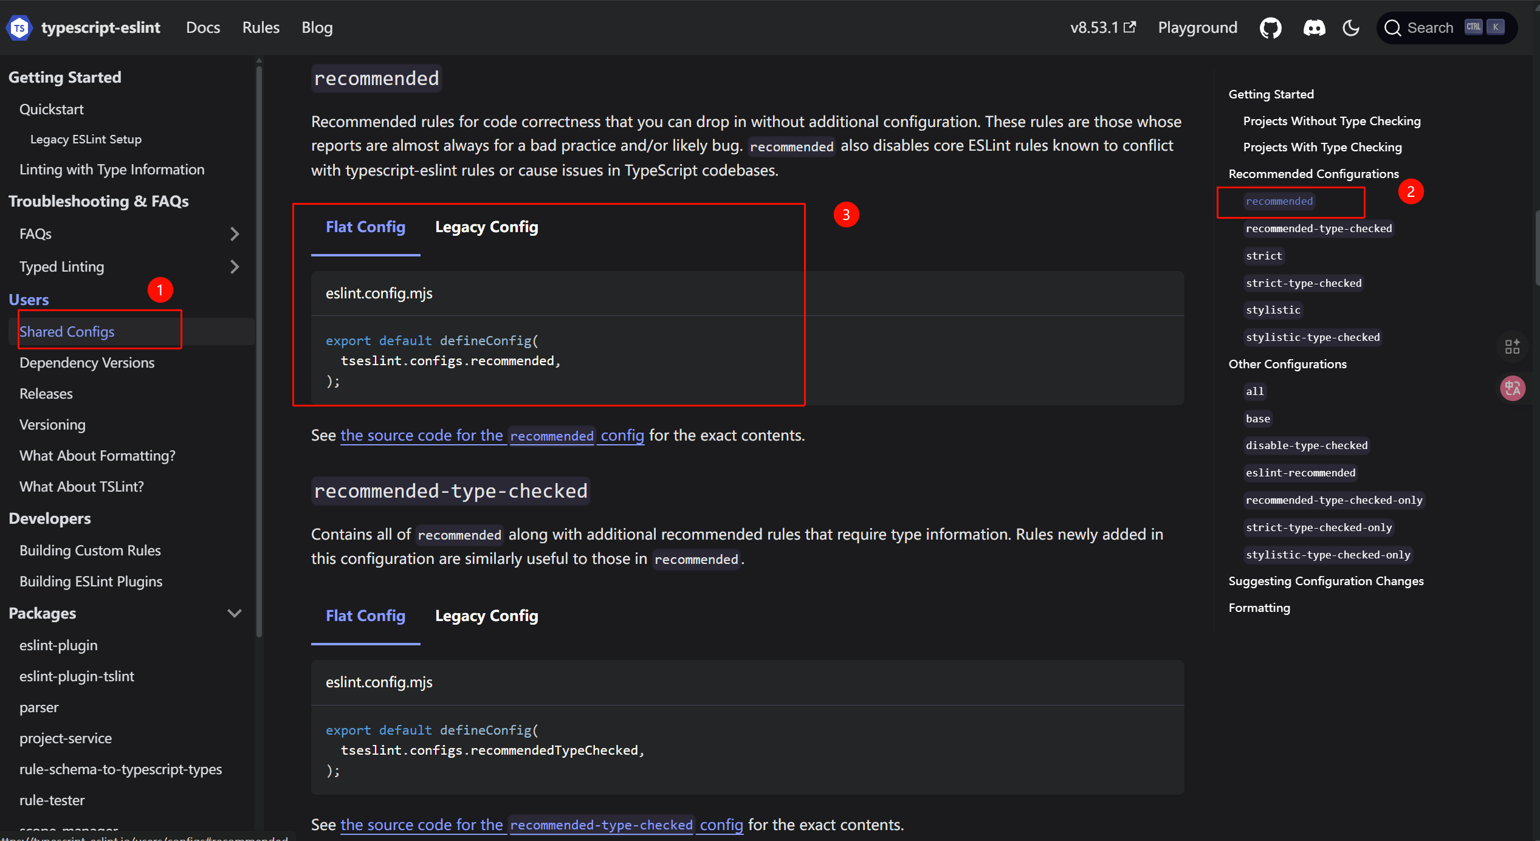Screen dimensions: 1540x841
Task: Open the Playground link
Action: [1197, 27]
